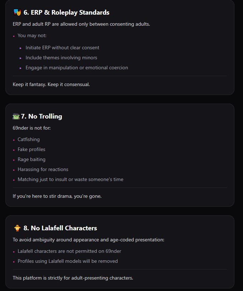Click the theater masks emoji beside section 6
This screenshot has width=243, height=291.
pyautogui.click(x=16, y=12)
